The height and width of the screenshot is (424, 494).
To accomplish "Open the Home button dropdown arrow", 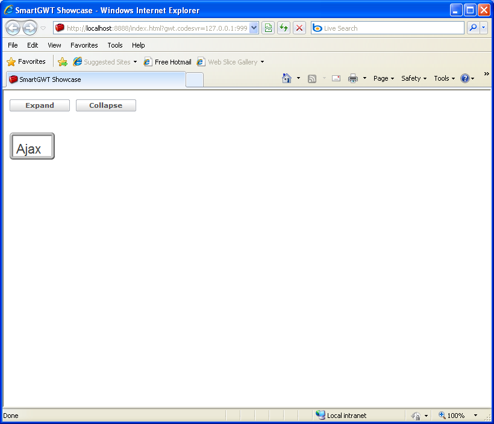I will [x=298, y=78].
